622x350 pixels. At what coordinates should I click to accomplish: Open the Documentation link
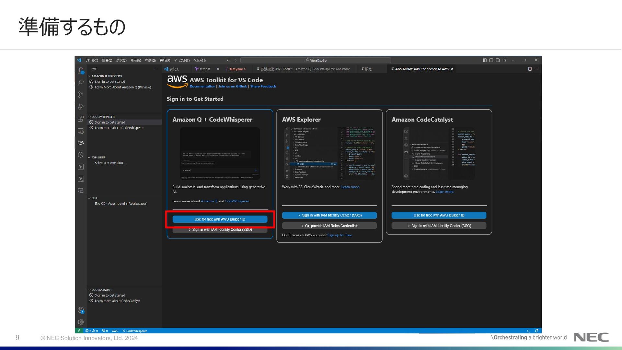(202, 86)
